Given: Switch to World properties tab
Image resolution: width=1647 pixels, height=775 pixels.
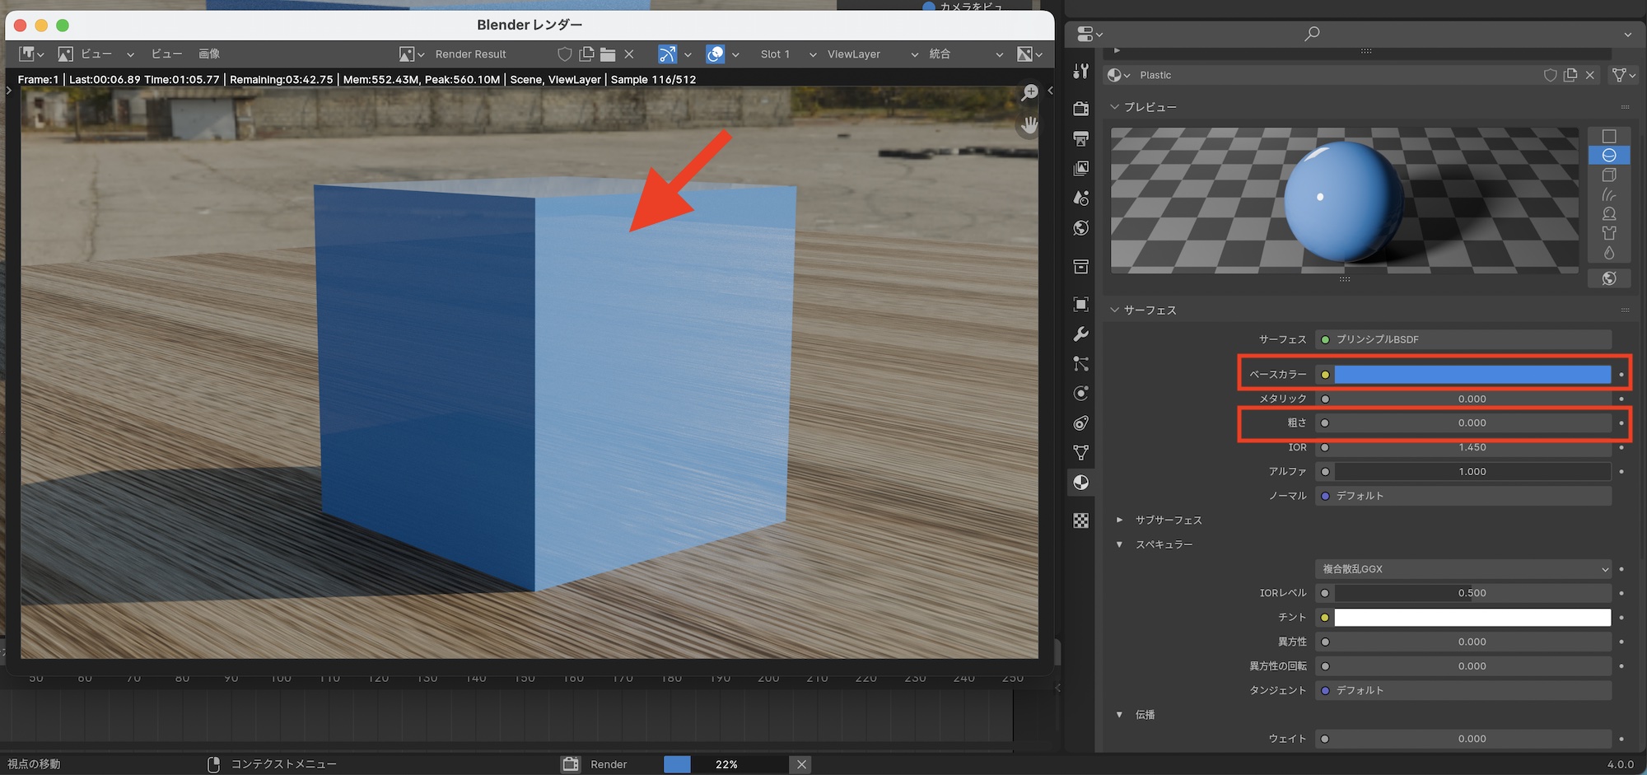Looking at the screenshot, I should point(1081,228).
